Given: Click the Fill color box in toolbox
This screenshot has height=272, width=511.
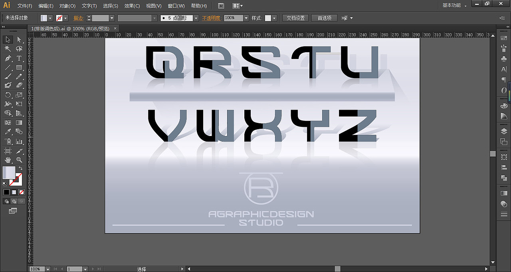Looking at the screenshot, I should [x=9, y=173].
